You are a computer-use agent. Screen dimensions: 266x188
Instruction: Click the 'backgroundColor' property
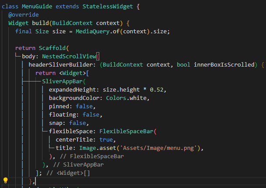(74, 98)
